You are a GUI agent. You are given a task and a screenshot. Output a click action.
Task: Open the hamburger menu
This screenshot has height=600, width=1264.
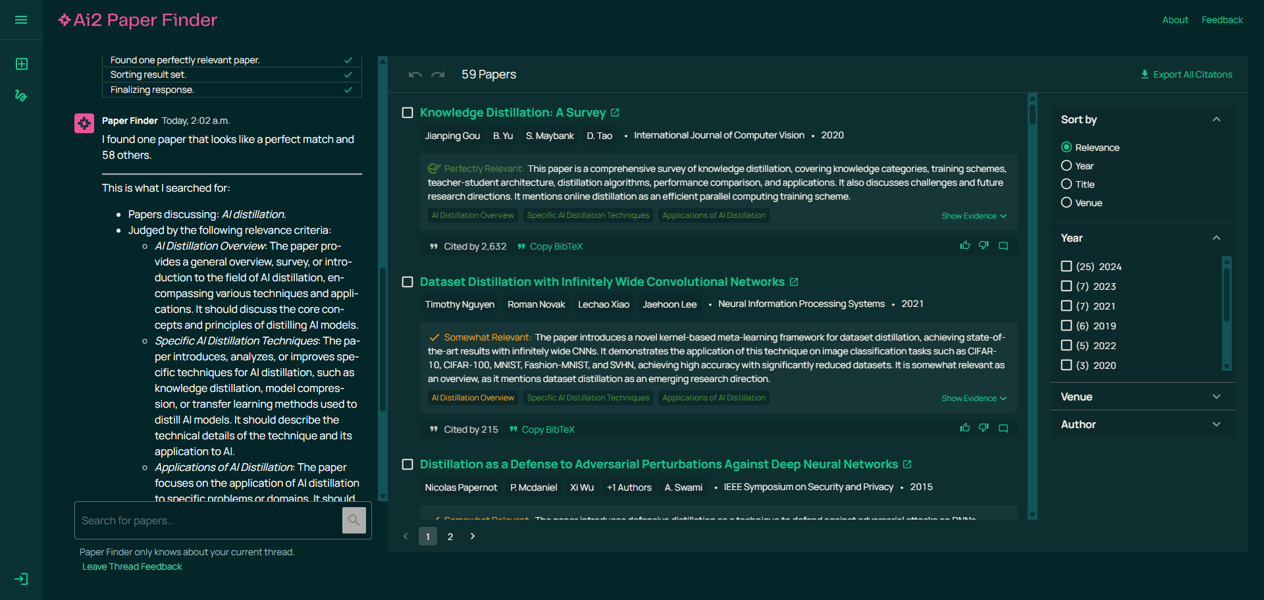(x=21, y=20)
